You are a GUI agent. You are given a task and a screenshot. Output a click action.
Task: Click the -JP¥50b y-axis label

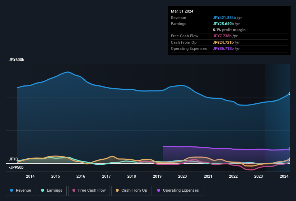pos(16,167)
